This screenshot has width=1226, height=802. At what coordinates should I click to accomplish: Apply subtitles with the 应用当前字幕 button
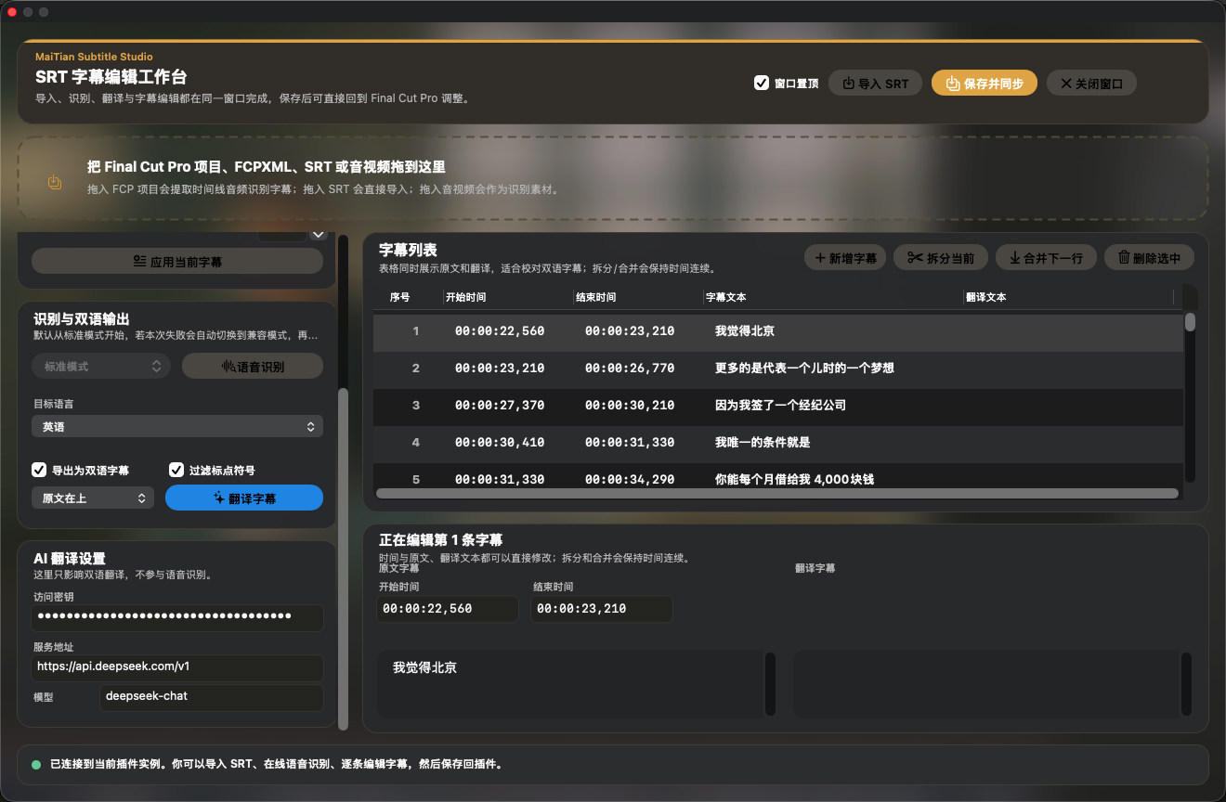click(177, 262)
